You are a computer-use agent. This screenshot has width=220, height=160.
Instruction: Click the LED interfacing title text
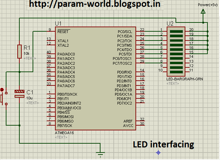pos(163,145)
